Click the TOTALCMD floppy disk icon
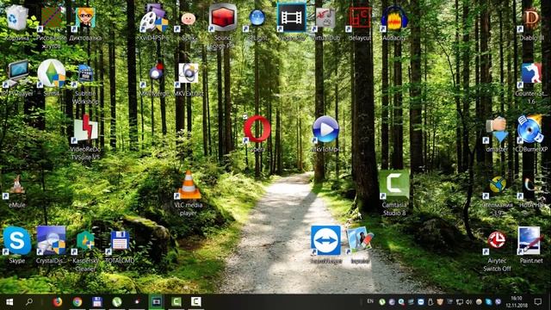This screenshot has height=310, width=551. (120, 241)
